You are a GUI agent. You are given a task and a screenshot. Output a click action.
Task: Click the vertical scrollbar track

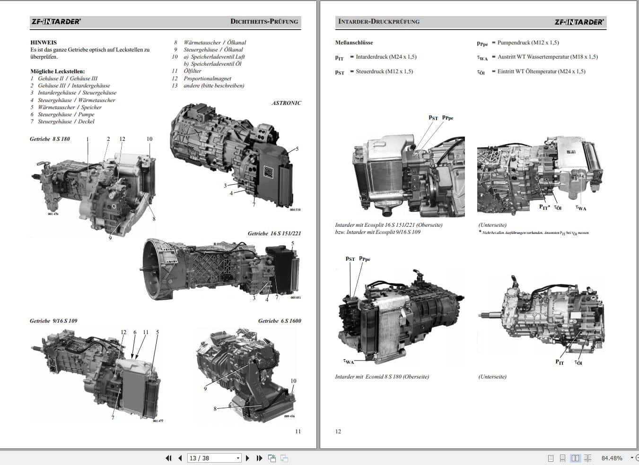[x=636, y=236]
